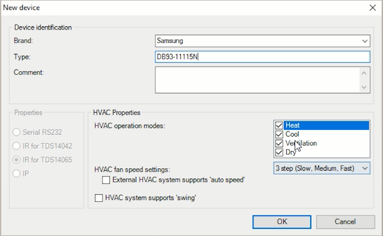Click the New device title bar
The width and height of the screenshot is (383, 236).
[158, 8]
